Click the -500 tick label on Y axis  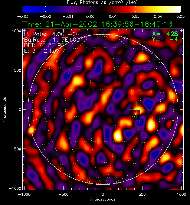(x=16, y=149)
